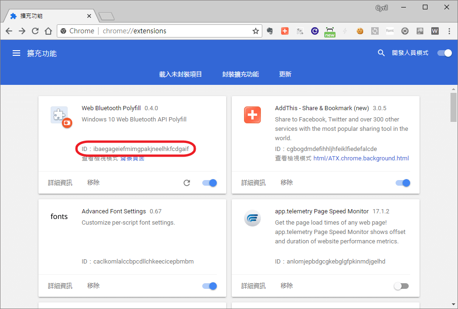The height and width of the screenshot is (309, 458).
Task: Click 移除 for Advanced Font Settings
Action: pos(93,286)
